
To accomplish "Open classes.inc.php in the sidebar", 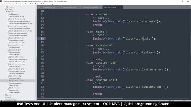I will 15,47.
